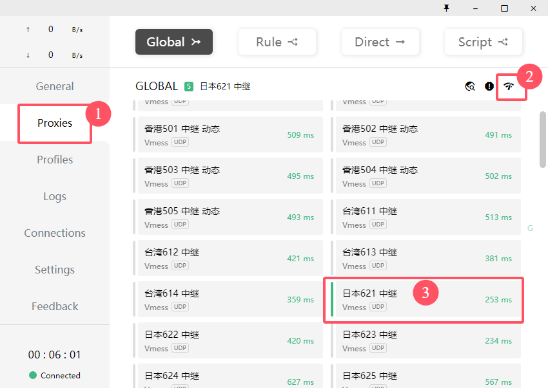Pick proxy 香港505 中继 动态
The width and height of the screenshot is (548, 388).
coord(230,217)
